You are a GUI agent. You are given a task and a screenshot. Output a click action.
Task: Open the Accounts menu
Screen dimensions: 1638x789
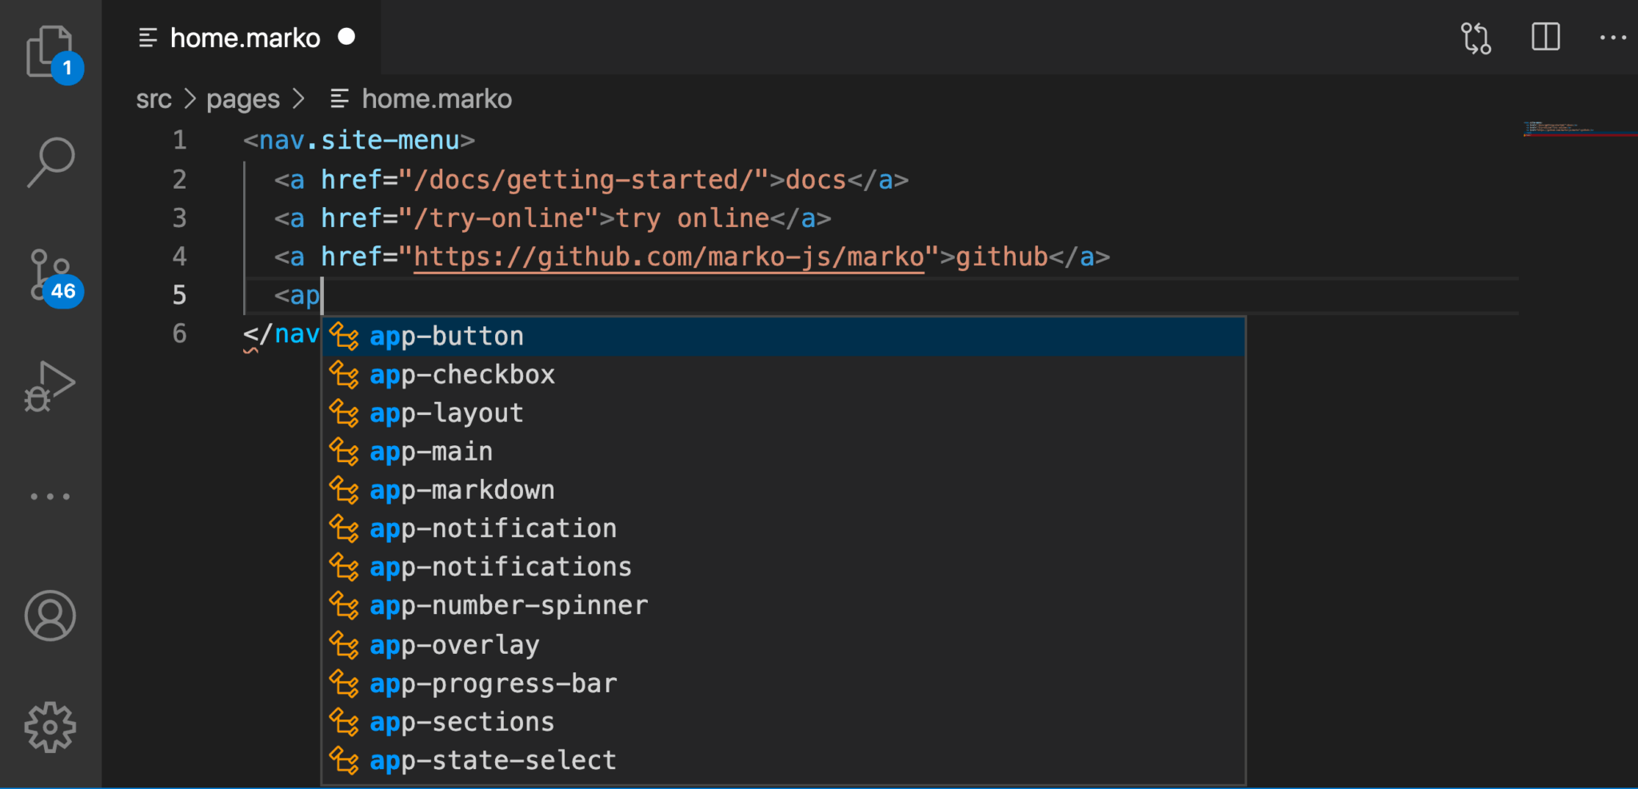[x=50, y=616]
